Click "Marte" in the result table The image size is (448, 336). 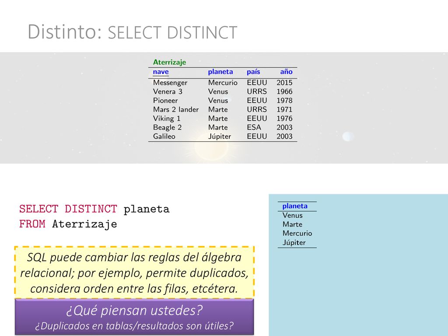click(x=292, y=224)
